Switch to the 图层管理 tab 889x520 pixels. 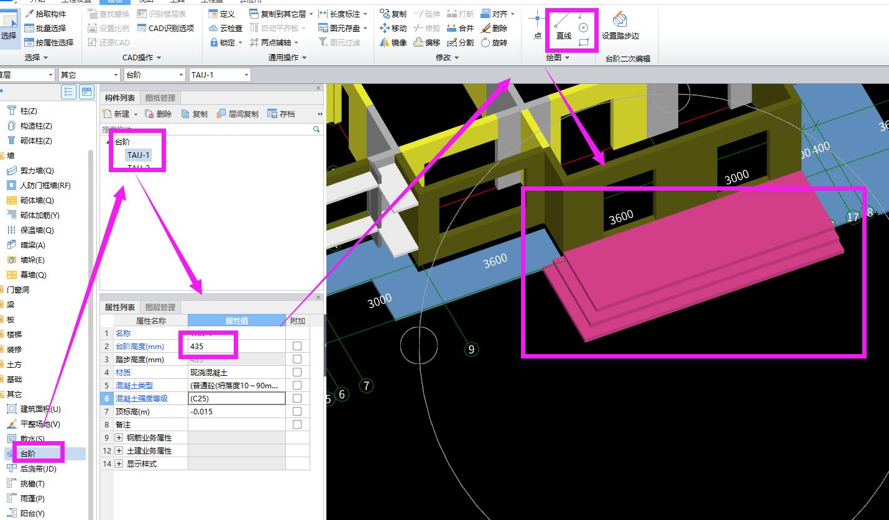[160, 307]
